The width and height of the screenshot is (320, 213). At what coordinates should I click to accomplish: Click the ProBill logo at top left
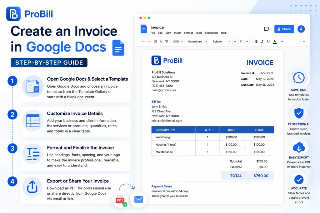point(30,14)
